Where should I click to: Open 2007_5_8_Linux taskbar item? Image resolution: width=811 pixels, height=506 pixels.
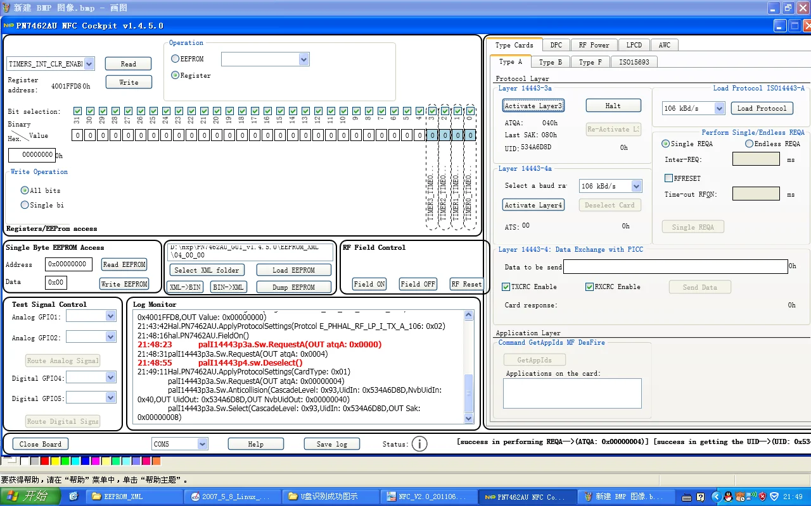(x=233, y=497)
